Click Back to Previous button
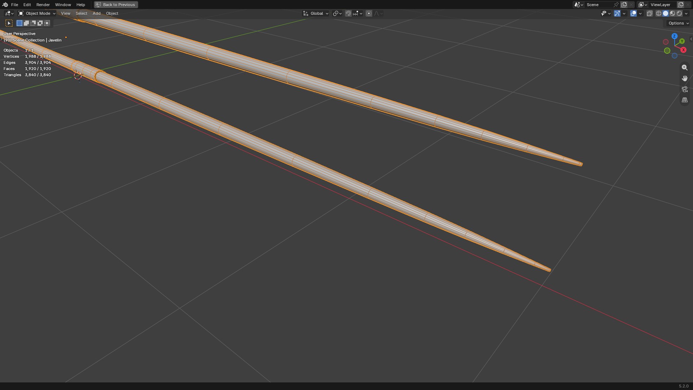 (x=116, y=5)
